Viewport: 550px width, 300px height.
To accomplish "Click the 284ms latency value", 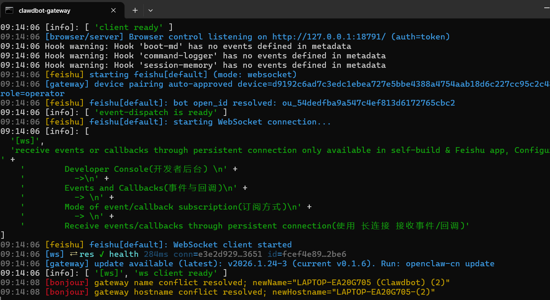I will [156, 254].
